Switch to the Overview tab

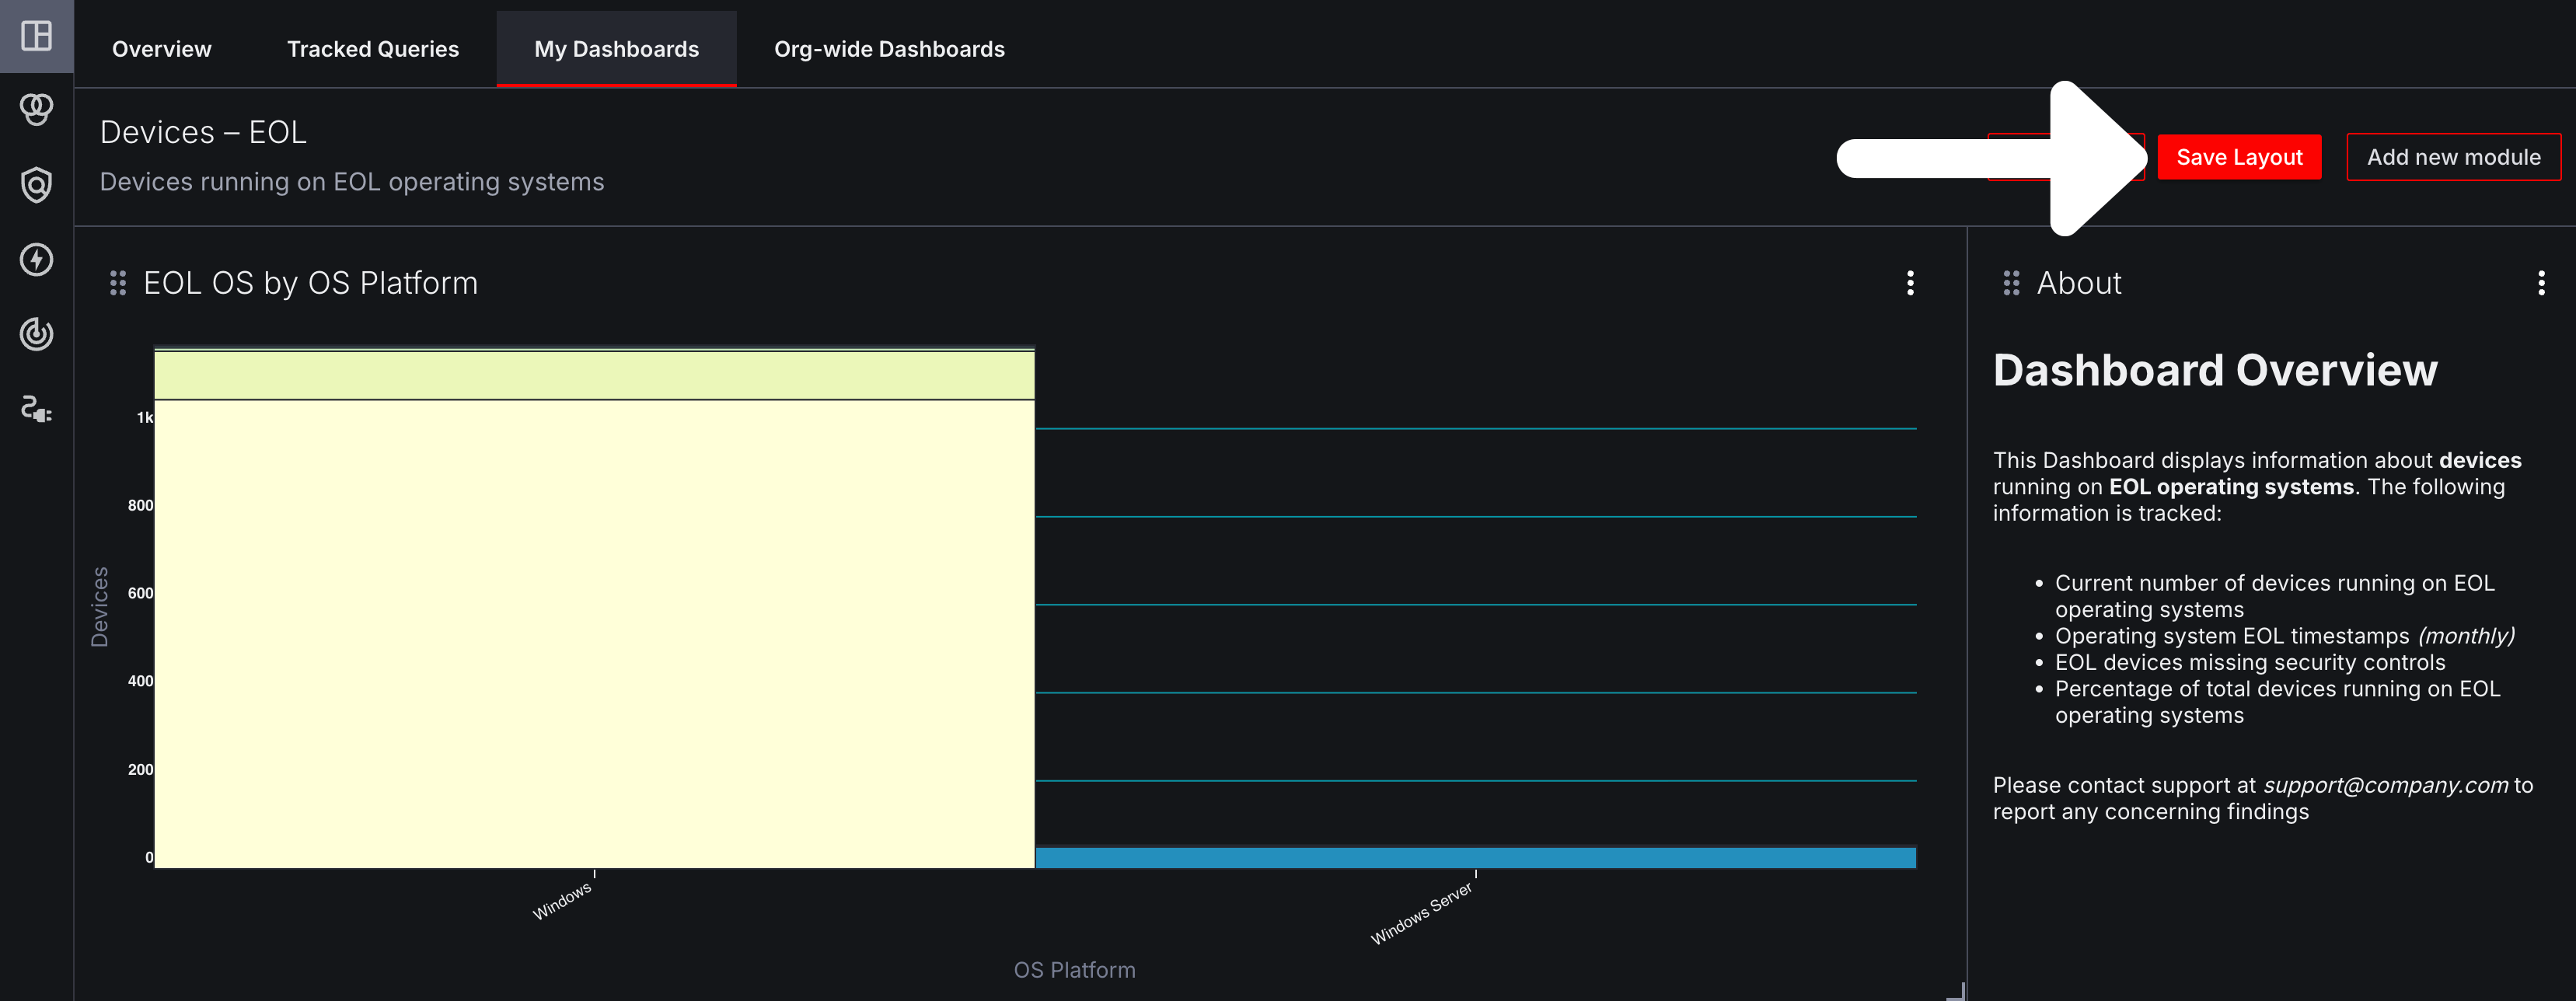[161, 49]
